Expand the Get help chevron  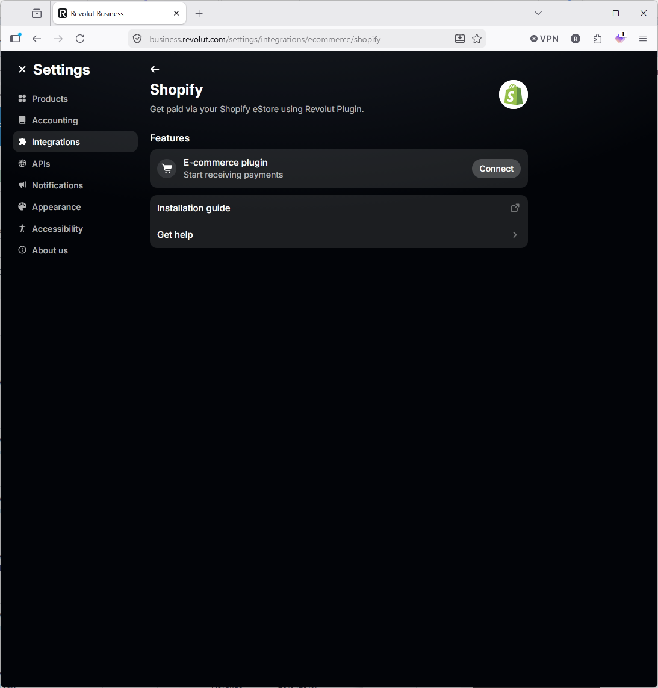click(515, 235)
